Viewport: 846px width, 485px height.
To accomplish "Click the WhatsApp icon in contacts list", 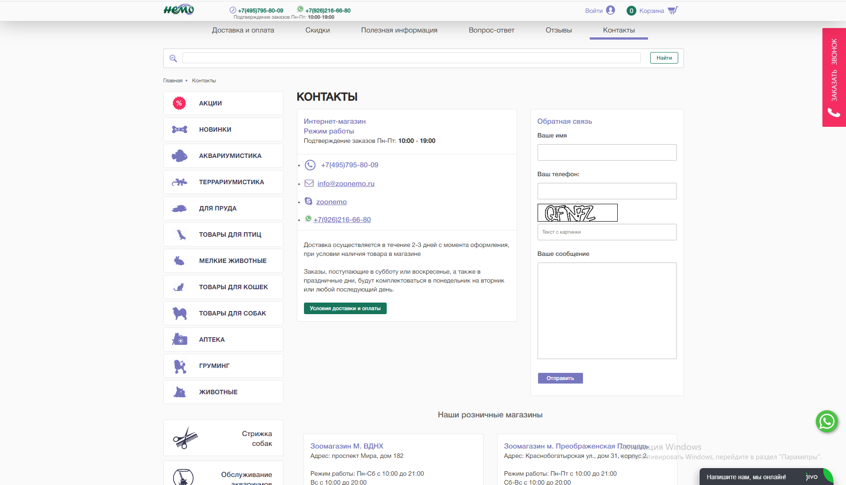I will click(x=308, y=219).
